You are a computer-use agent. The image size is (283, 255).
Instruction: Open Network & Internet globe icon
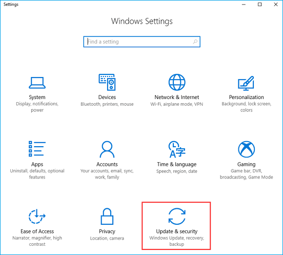177,82
